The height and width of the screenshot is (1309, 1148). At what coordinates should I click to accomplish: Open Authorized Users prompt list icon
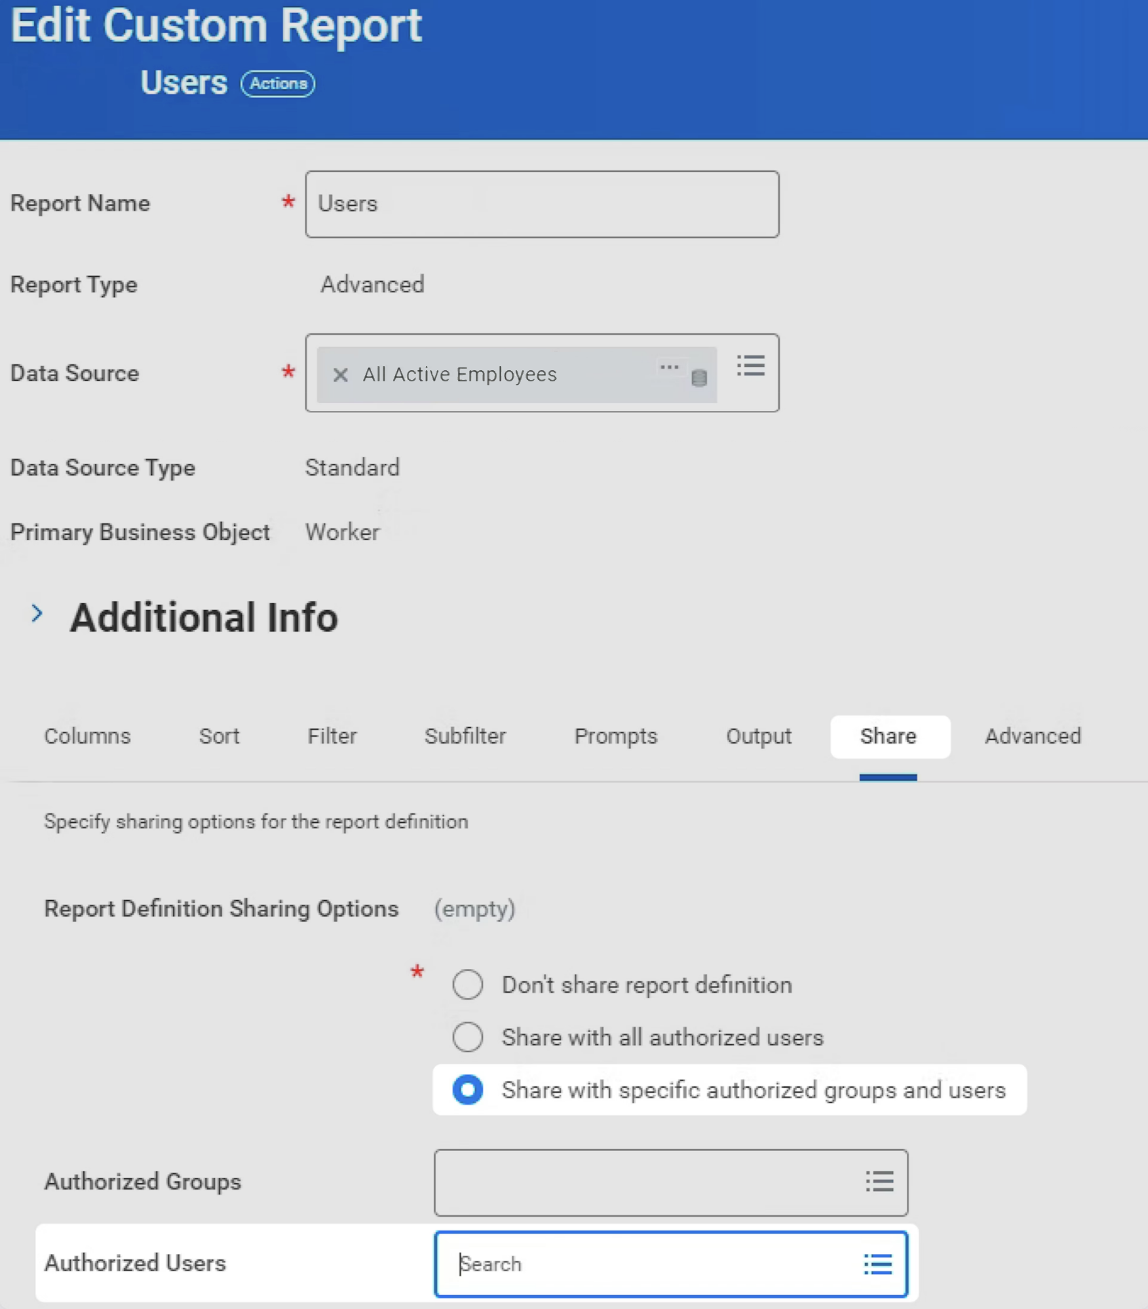point(877,1264)
